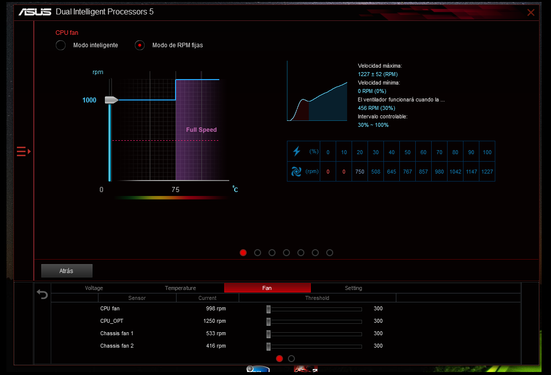
Task: Select first sensor page dot at bottom
Action: pyautogui.click(x=279, y=359)
